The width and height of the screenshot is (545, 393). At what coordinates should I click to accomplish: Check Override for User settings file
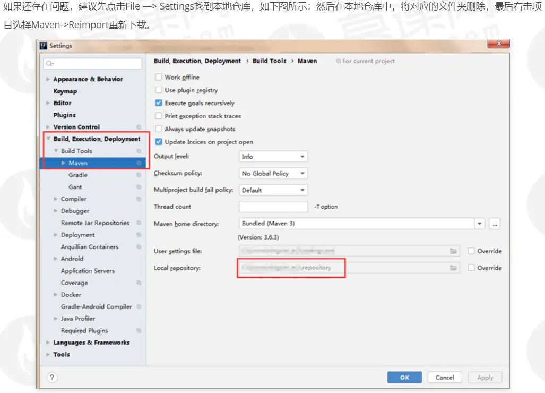click(471, 251)
